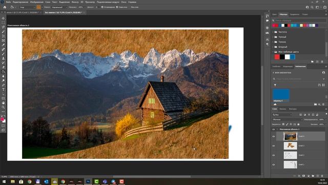
Task: Select the Pen tool
Action: click(x=3, y=85)
